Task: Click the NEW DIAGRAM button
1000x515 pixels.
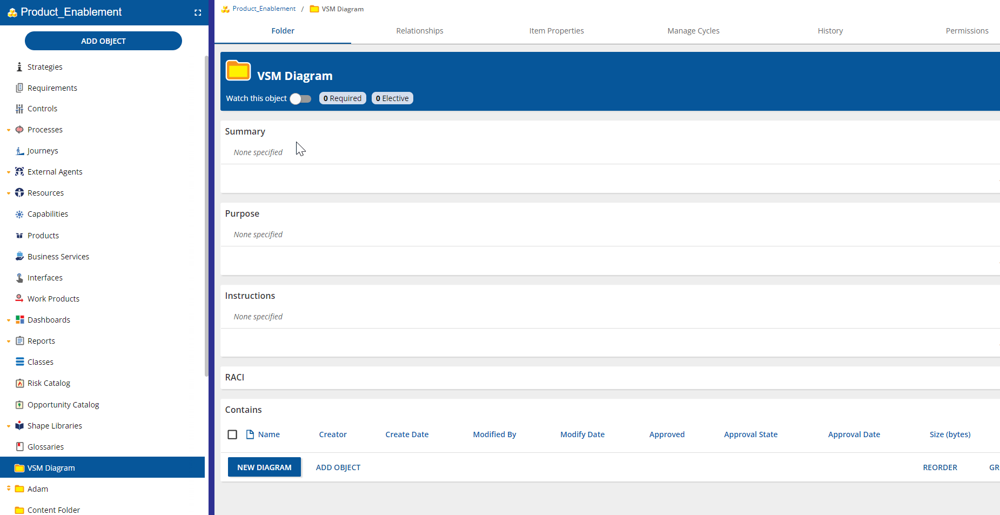Action: (264, 467)
